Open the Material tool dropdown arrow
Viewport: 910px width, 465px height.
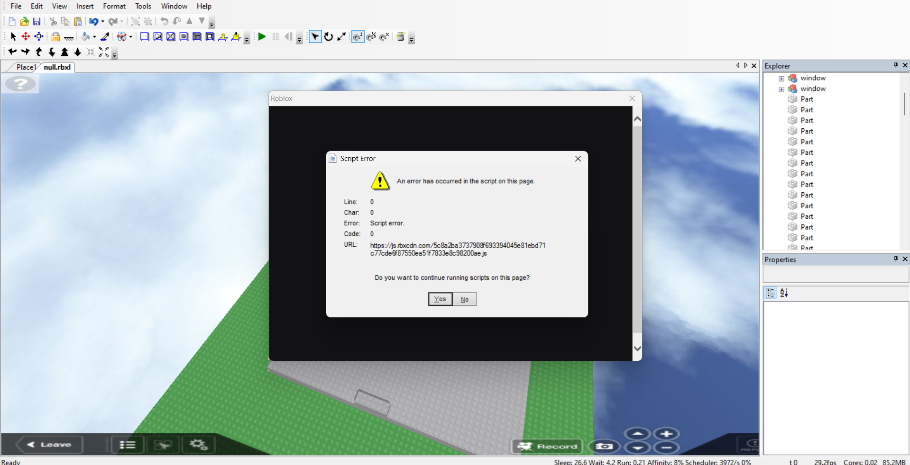[130, 37]
